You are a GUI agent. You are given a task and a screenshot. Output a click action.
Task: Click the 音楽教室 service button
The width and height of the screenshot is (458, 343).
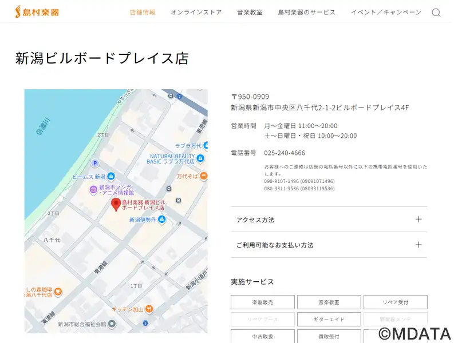click(329, 302)
